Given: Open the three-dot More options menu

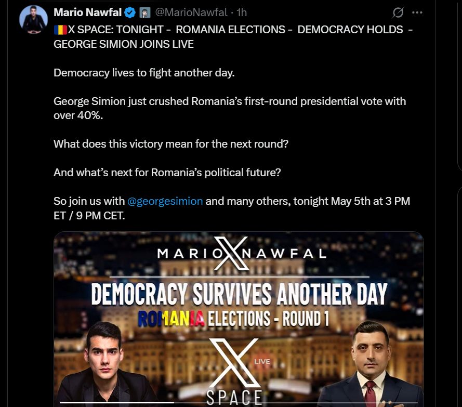Looking at the screenshot, I should point(417,12).
